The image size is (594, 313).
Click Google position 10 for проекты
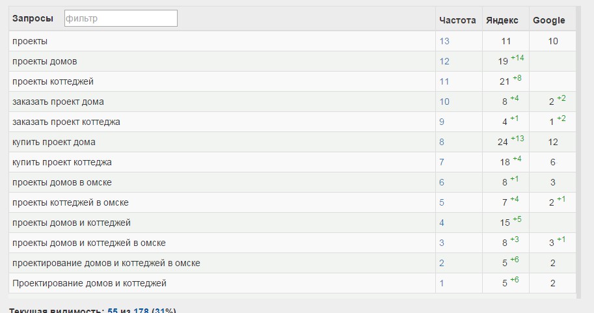click(x=553, y=41)
